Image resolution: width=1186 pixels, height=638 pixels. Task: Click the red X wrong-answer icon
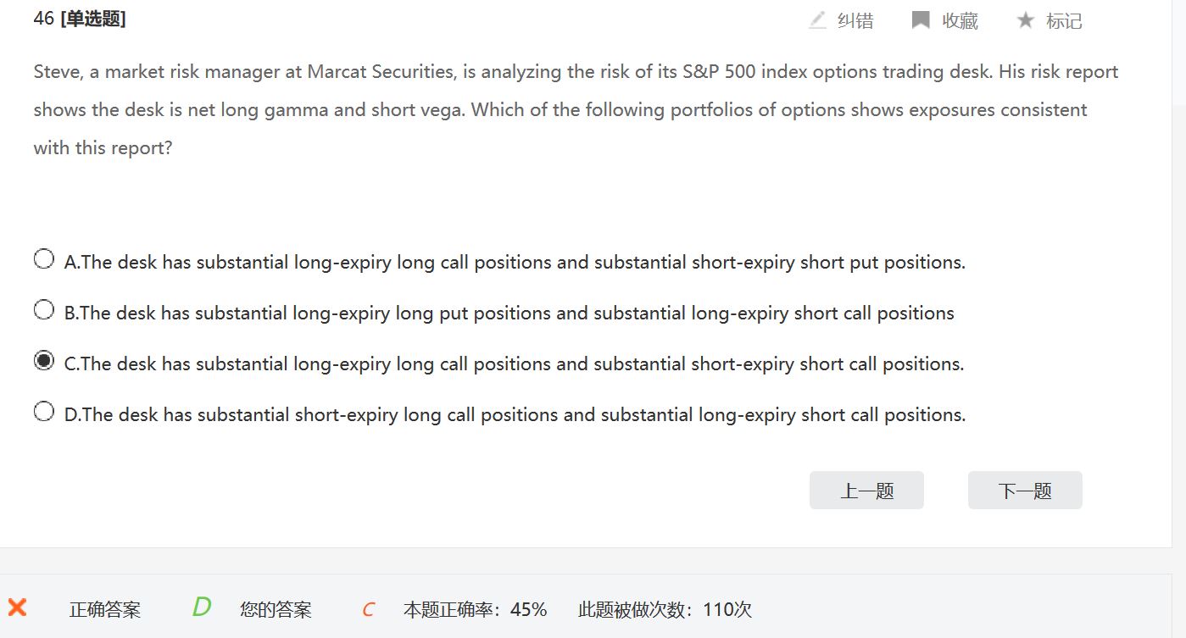click(17, 607)
